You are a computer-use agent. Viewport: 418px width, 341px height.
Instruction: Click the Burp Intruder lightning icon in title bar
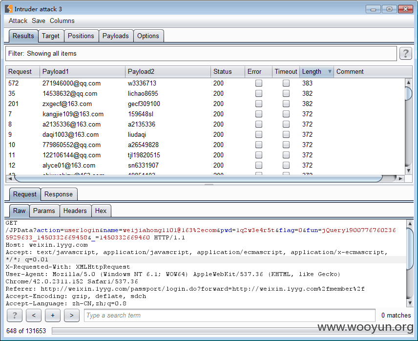pos(9,9)
